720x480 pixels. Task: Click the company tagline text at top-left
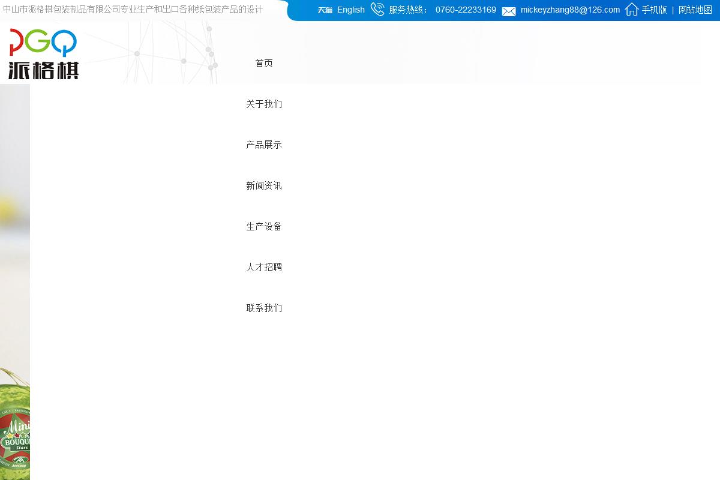tap(133, 10)
